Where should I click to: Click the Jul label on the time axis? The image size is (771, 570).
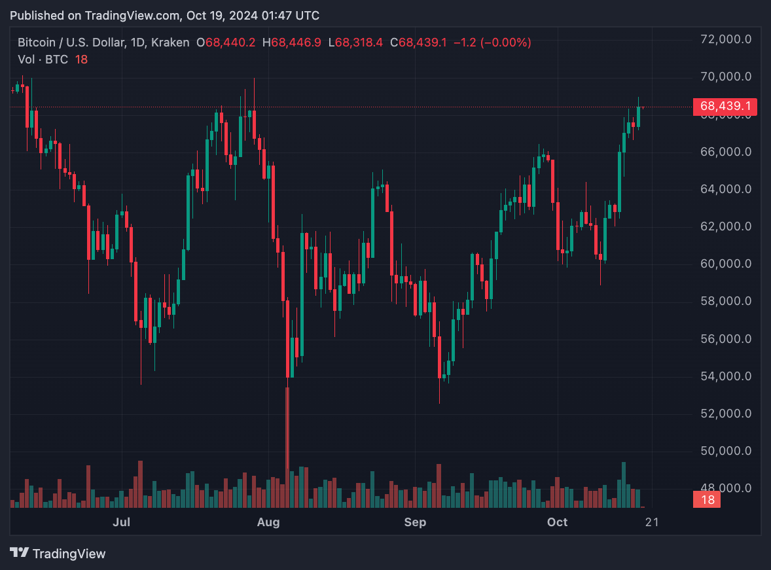(122, 522)
